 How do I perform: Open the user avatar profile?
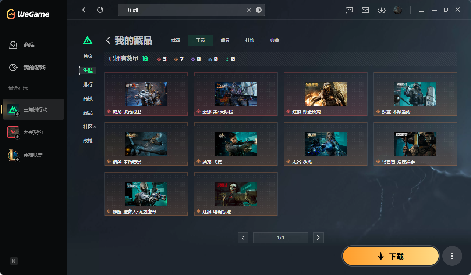(x=397, y=10)
